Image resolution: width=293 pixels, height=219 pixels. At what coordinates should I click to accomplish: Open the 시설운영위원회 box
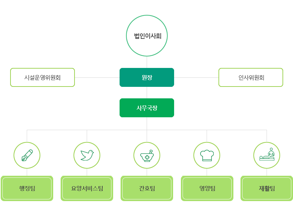pyautogui.click(x=43, y=77)
